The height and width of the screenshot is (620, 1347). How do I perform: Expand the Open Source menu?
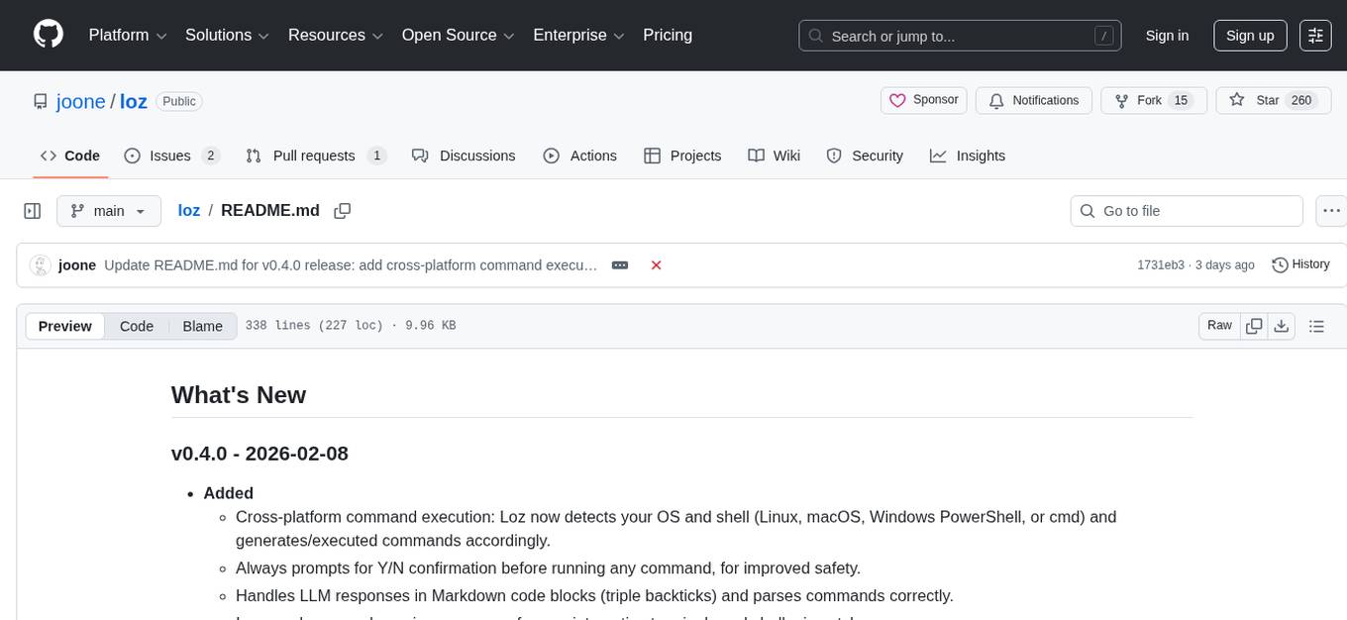457,36
